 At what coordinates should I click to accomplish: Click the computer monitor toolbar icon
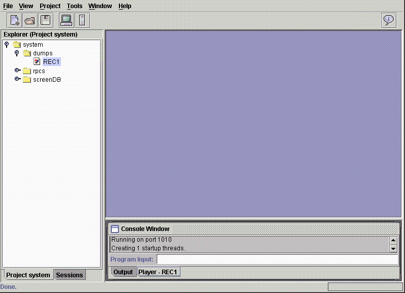[x=67, y=20]
